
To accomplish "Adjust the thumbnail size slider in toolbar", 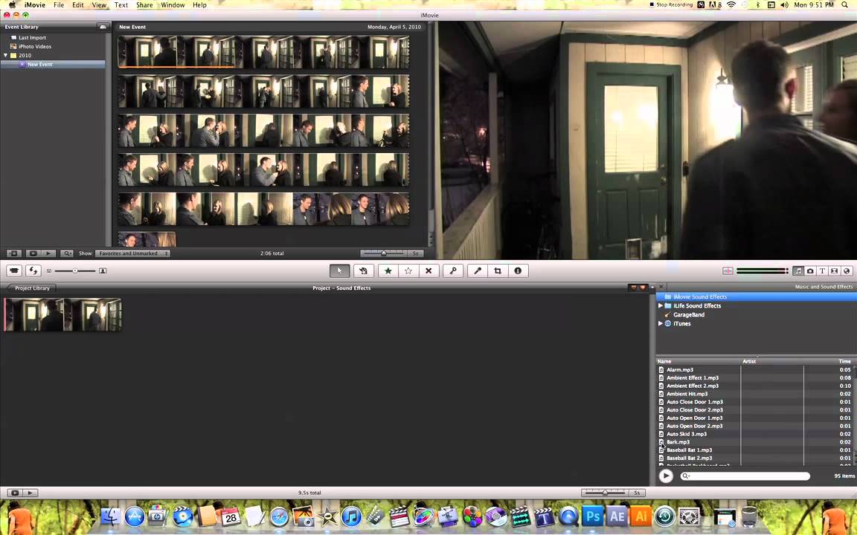I will click(x=75, y=270).
